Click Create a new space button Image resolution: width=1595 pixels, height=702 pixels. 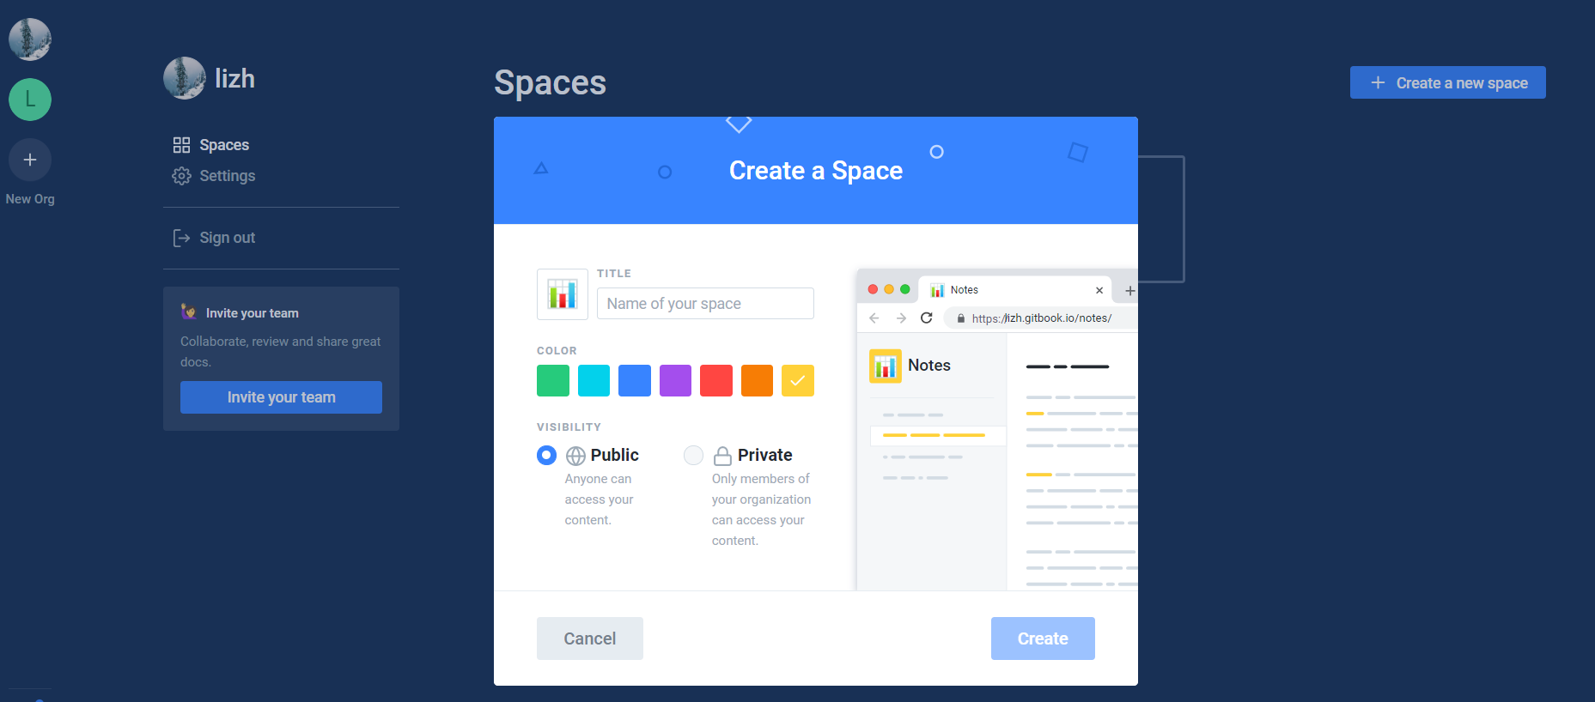click(x=1447, y=83)
